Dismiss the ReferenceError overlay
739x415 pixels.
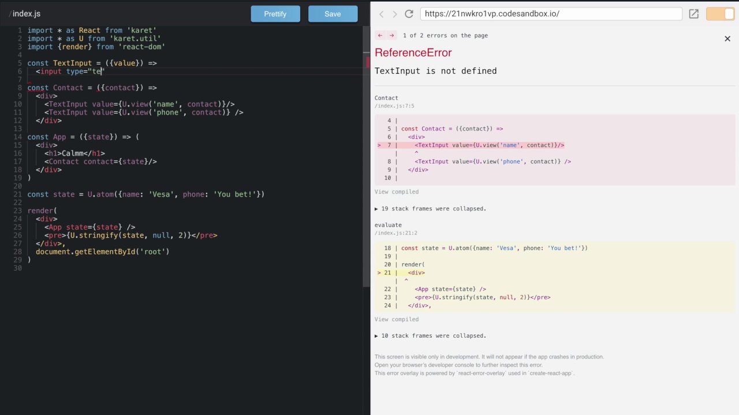tap(727, 39)
